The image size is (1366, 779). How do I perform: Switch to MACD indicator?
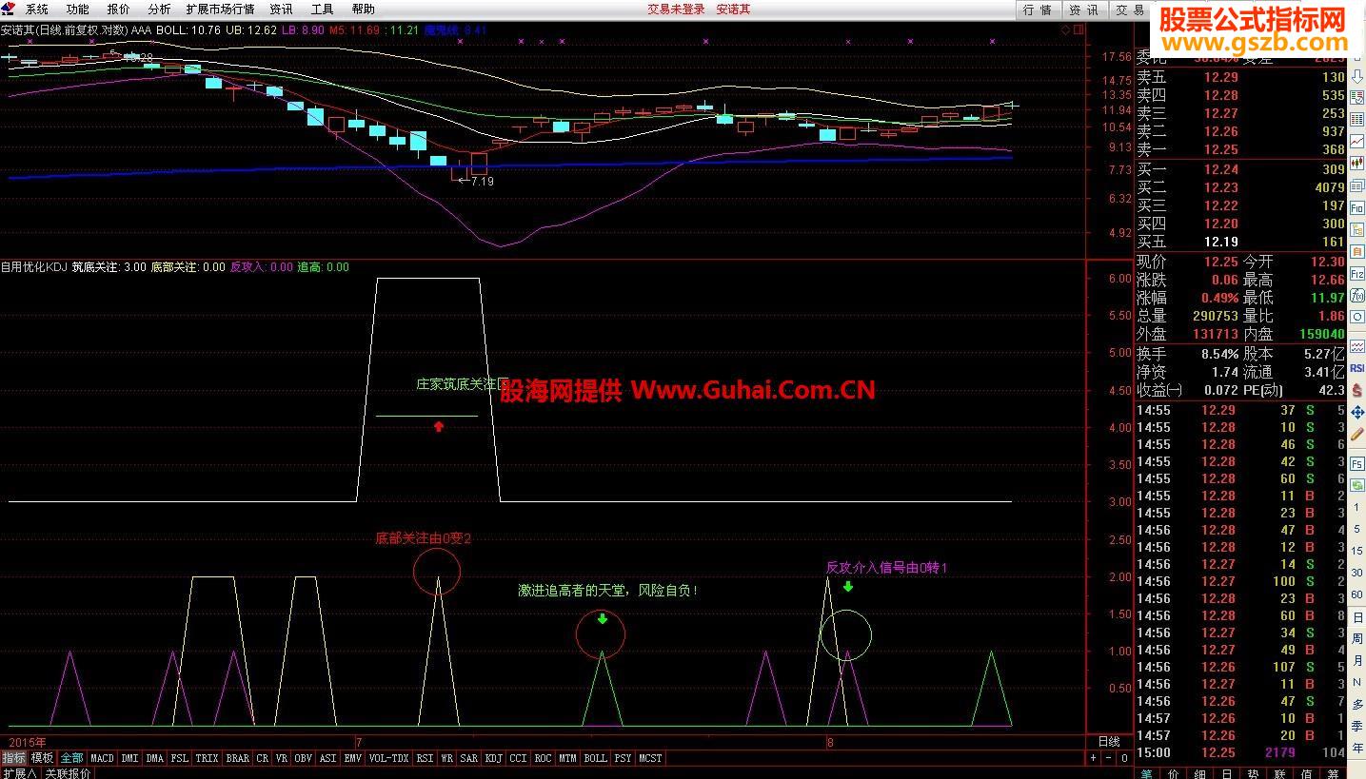[102, 758]
